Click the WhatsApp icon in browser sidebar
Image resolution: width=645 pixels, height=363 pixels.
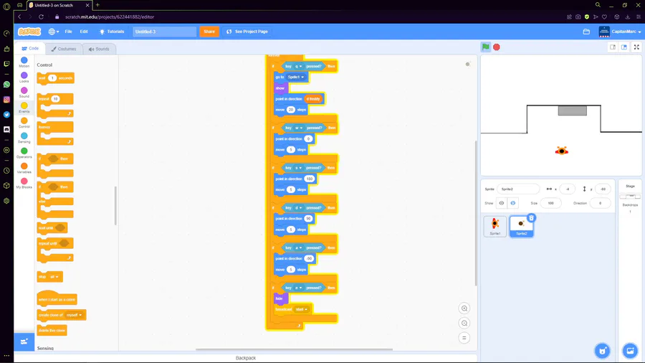point(6,85)
